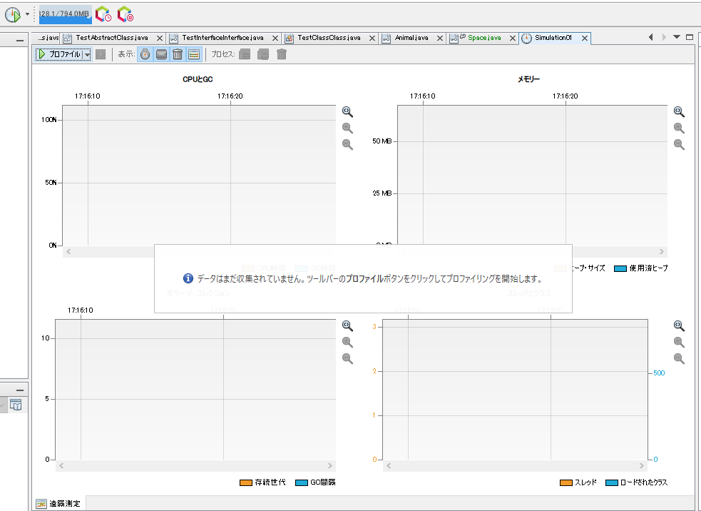Image resolution: width=701 pixels, height=511 pixels.
Task: Click the right scroll arrow under the メモリー chart
Action: (x=662, y=251)
